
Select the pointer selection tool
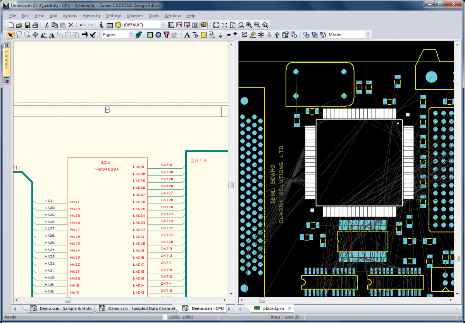click(x=10, y=34)
